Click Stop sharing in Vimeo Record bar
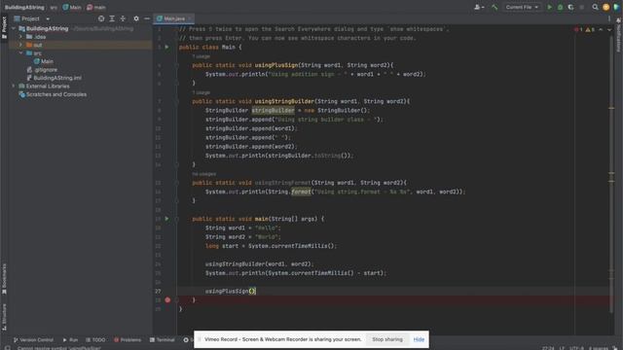Screen dimensions: 623x350 [x=387, y=339]
